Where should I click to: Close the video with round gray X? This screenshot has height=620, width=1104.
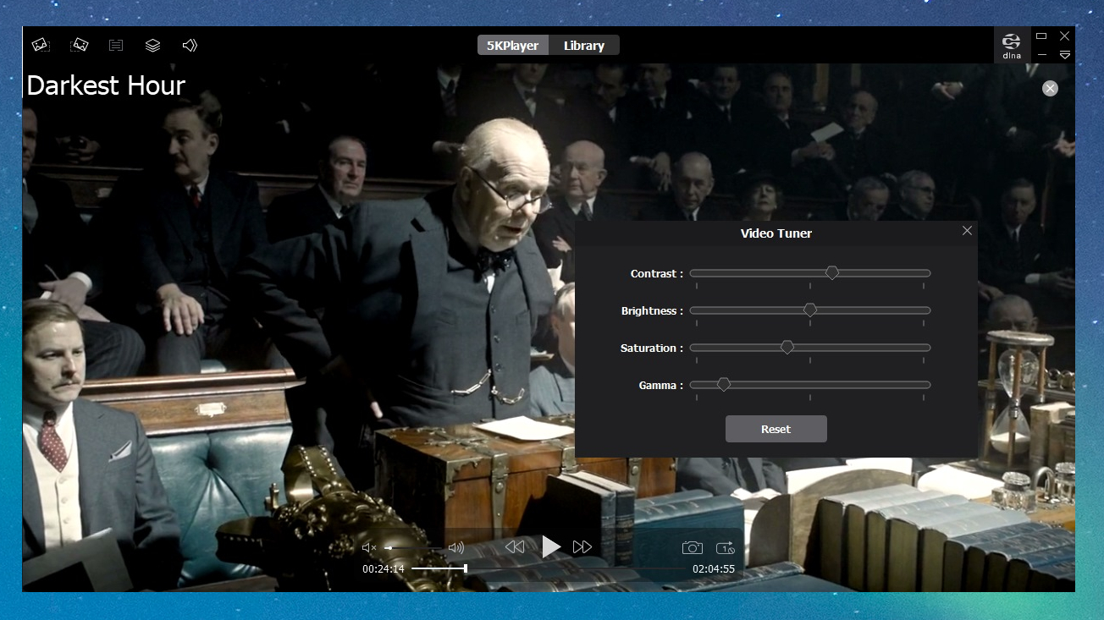pyautogui.click(x=1050, y=88)
